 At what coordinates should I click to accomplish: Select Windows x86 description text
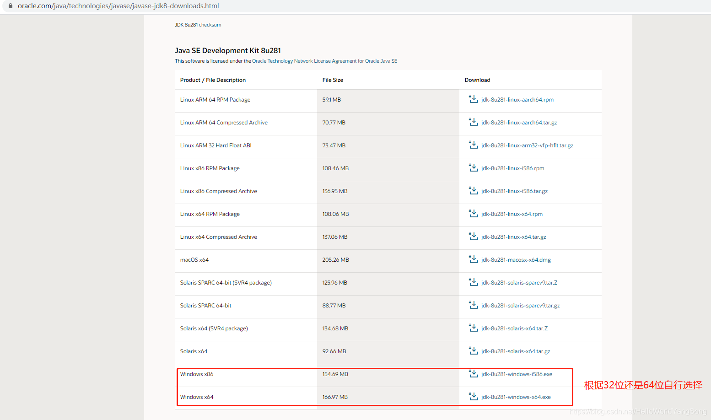click(197, 374)
